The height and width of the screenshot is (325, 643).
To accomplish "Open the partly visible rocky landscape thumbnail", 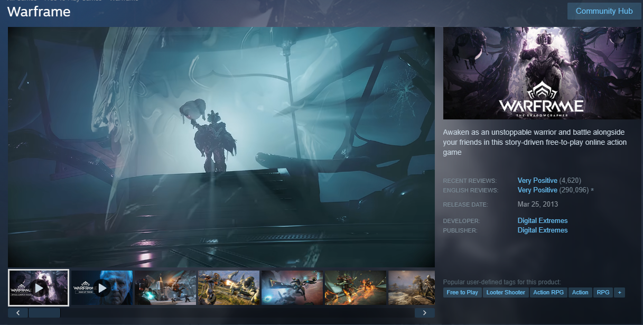I will click(412, 288).
